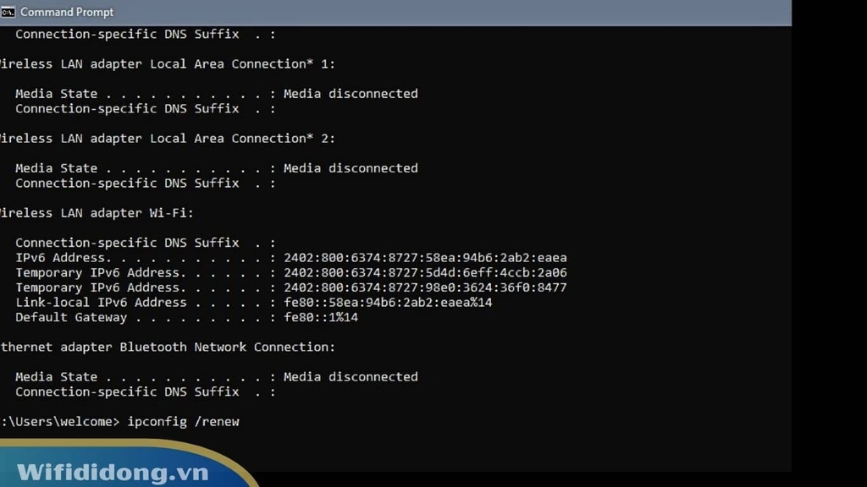867x487 pixels.
Task: Click Media disconnected under Local Area Connection* 1
Action: 351,94
